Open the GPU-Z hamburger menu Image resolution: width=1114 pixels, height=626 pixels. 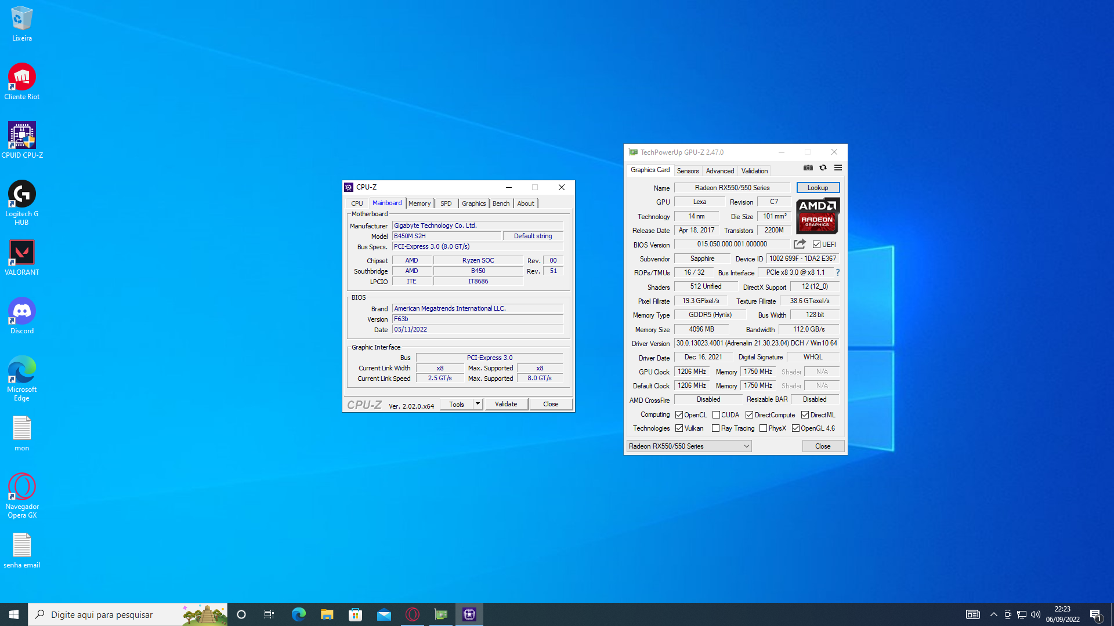[x=838, y=168]
